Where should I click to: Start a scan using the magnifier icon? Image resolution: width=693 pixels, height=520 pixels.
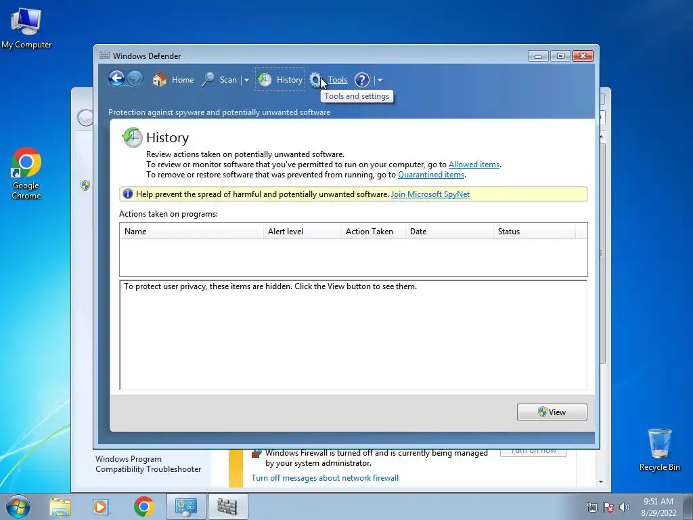208,80
